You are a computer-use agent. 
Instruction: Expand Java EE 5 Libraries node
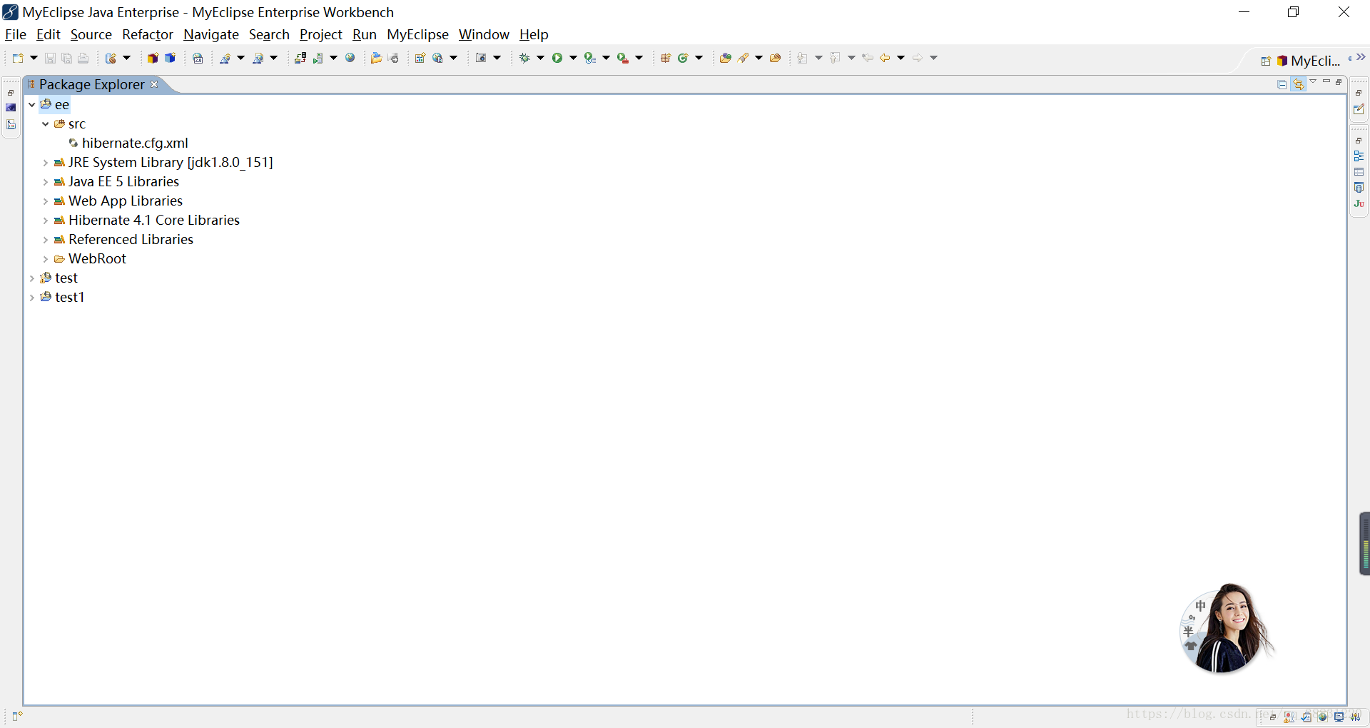tap(46, 182)
